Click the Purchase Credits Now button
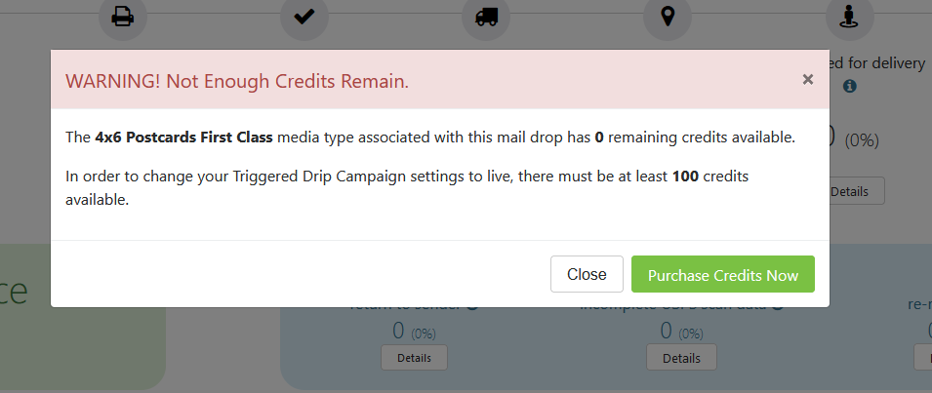932x393 pixels. pyautogui.click(x=723, y=274)
